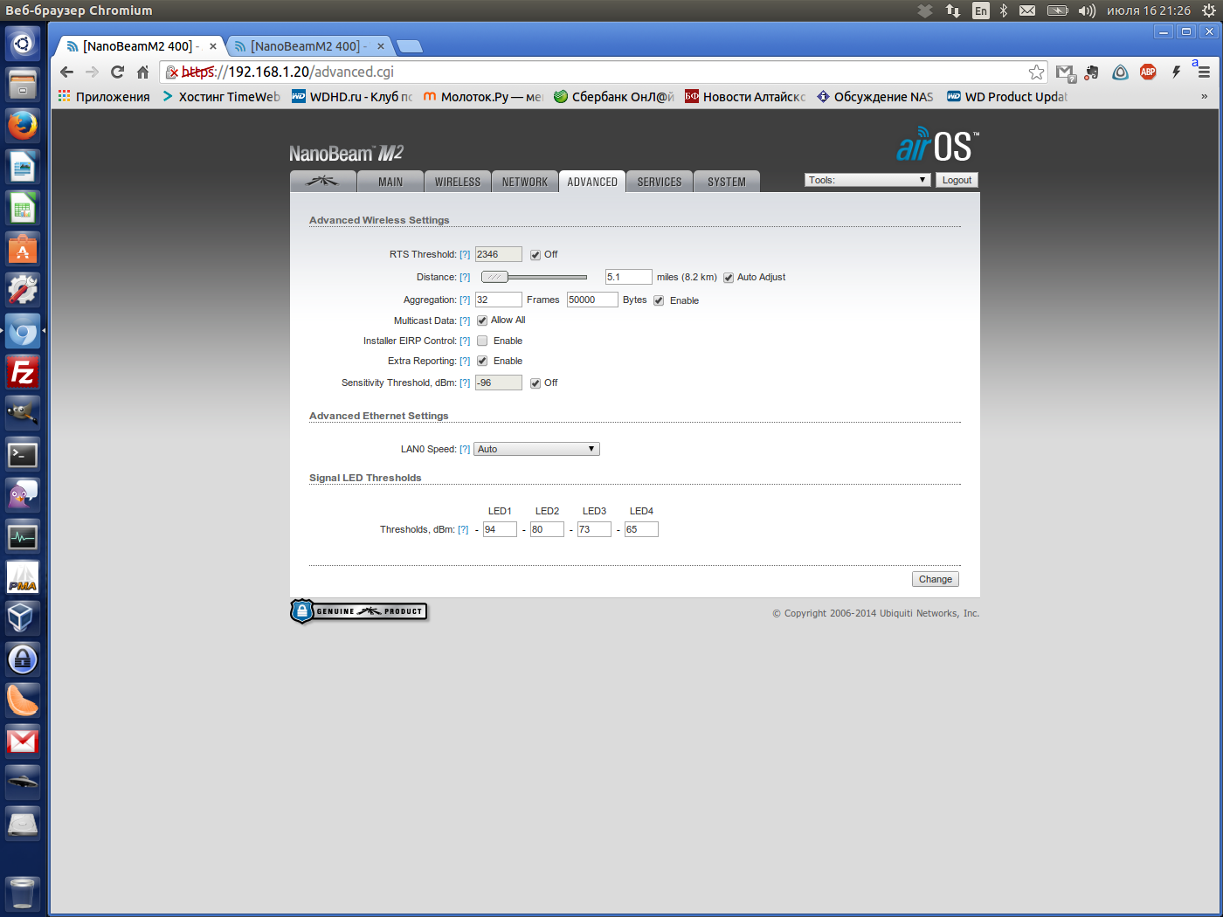The height and width of the screenshot is (917, 1223).
Task: Click the RTS Threshold value field
Action: click(x=499, y=254)
